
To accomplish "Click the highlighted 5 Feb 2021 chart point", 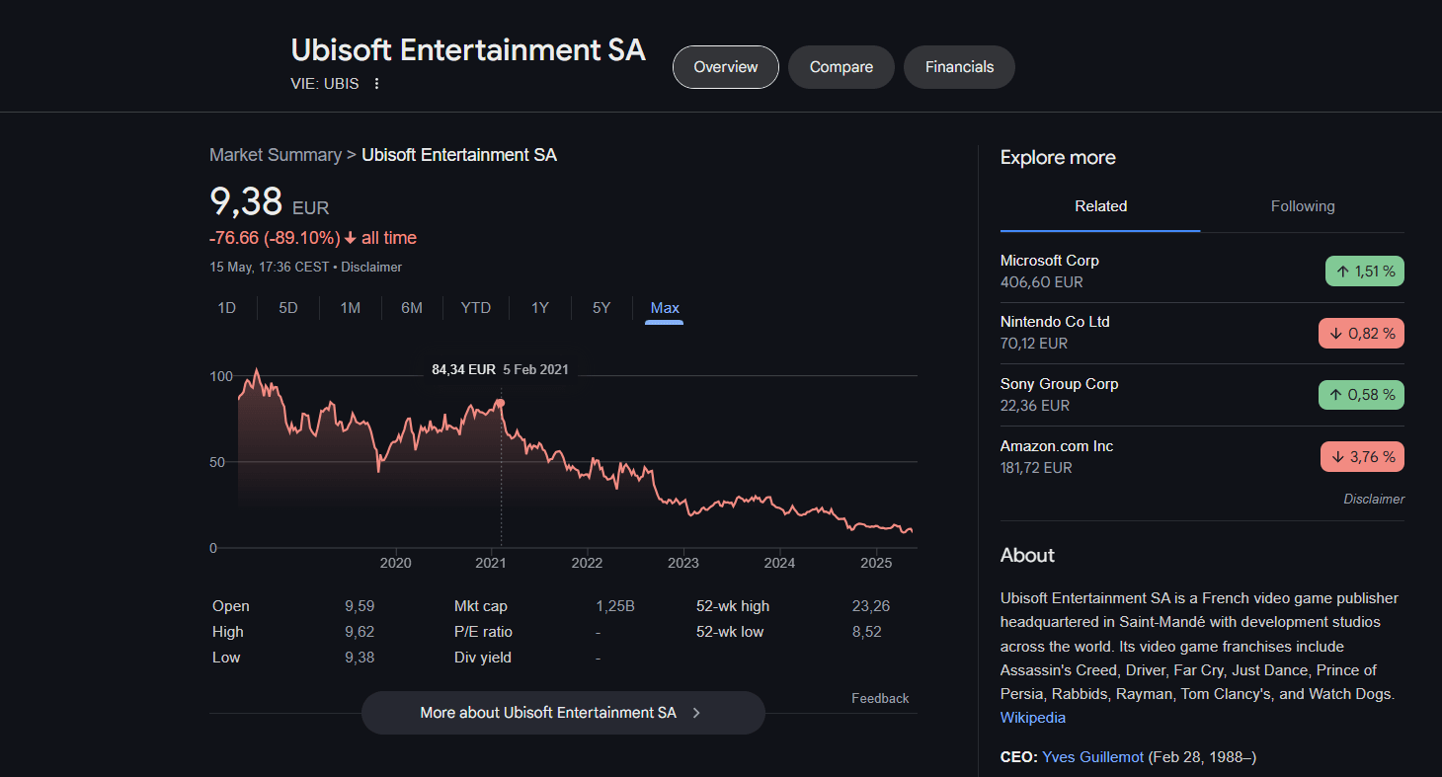I will [x=500, y=403].
